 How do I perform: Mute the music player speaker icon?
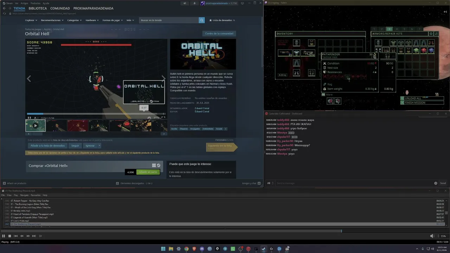point(432,236)
